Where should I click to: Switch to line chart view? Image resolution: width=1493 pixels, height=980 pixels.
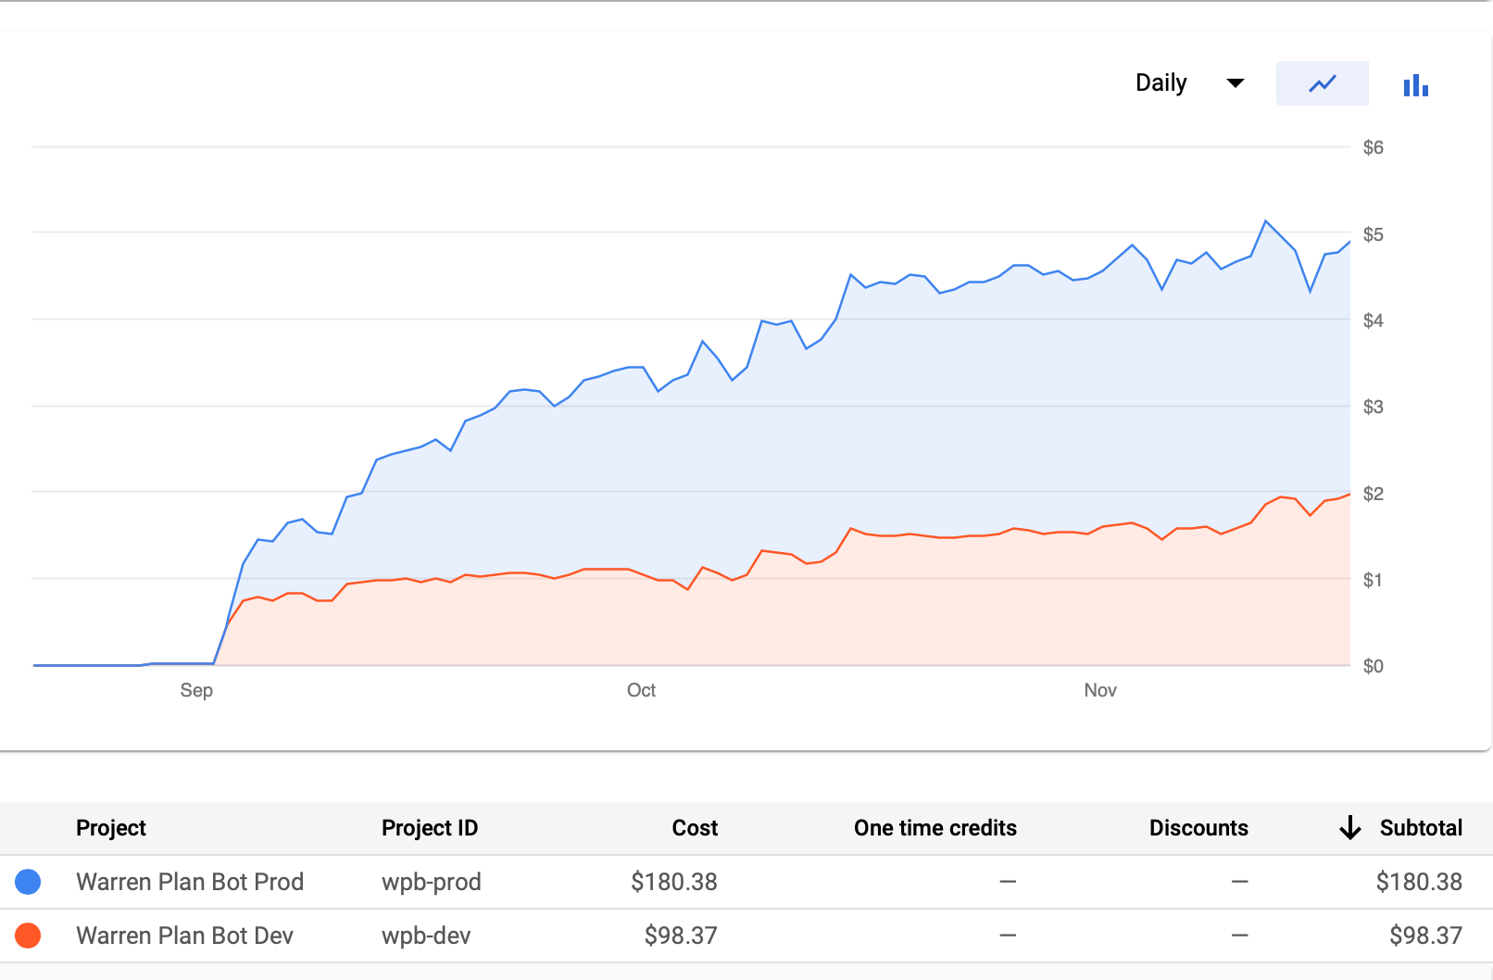click(1322, 83)
